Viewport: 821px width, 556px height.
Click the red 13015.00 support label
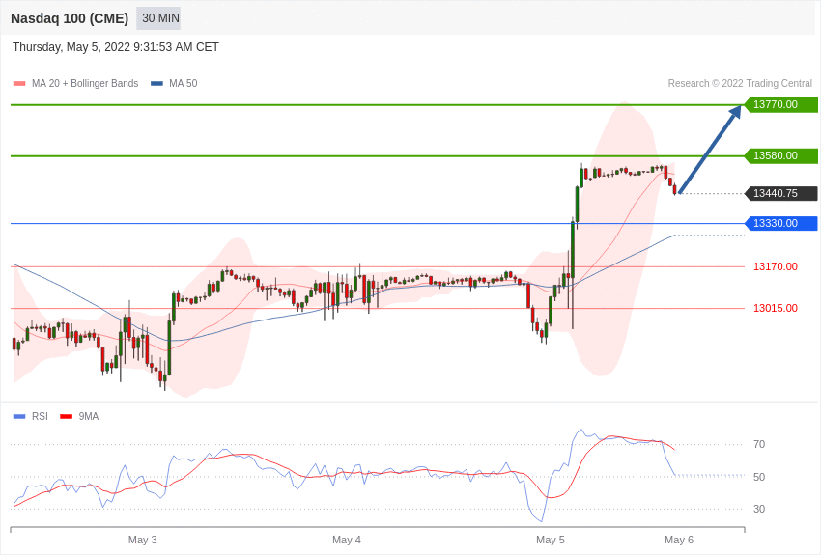click(776, 308)
